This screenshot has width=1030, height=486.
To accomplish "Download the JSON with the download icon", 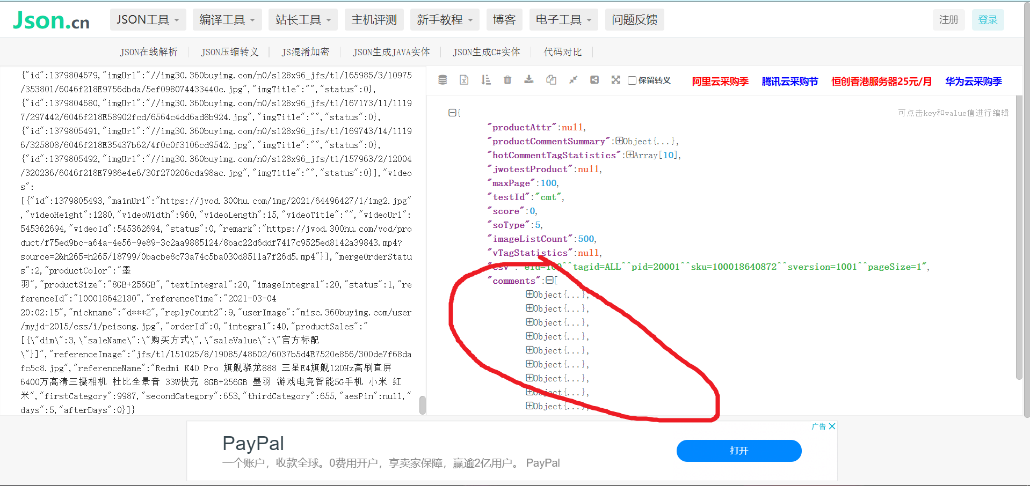I will pos(529,80).
